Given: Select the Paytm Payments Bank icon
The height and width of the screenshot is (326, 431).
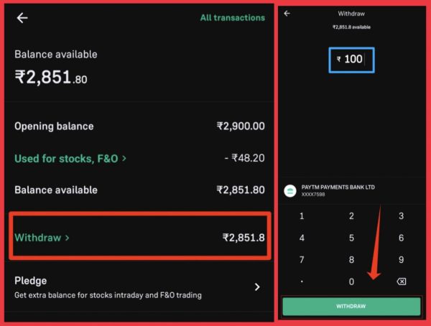Looking at the screenshot, I should (290, 190).
